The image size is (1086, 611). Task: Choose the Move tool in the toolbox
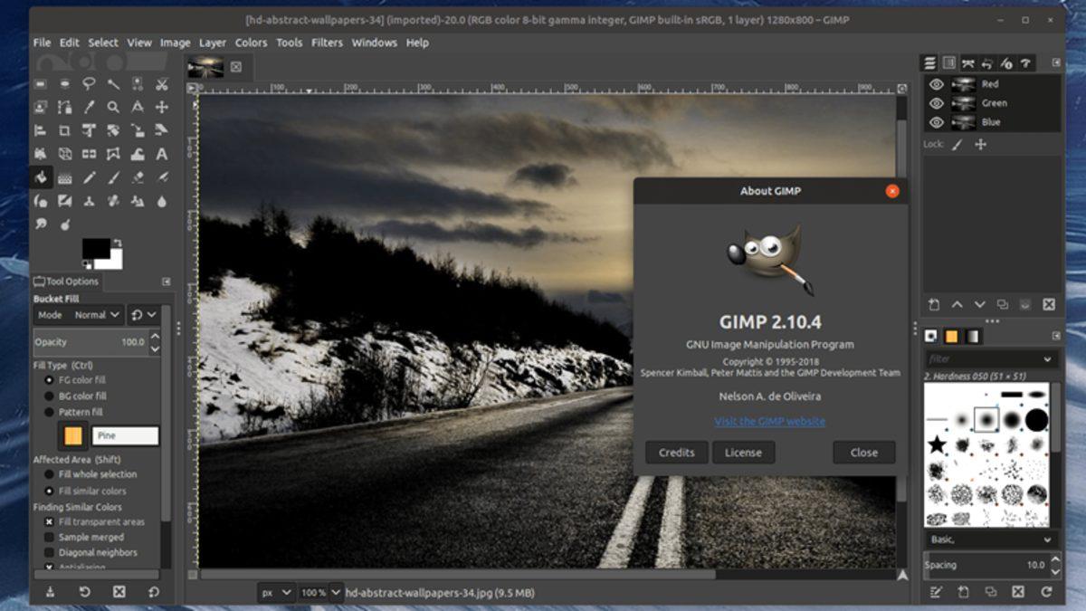pos(160,107)
